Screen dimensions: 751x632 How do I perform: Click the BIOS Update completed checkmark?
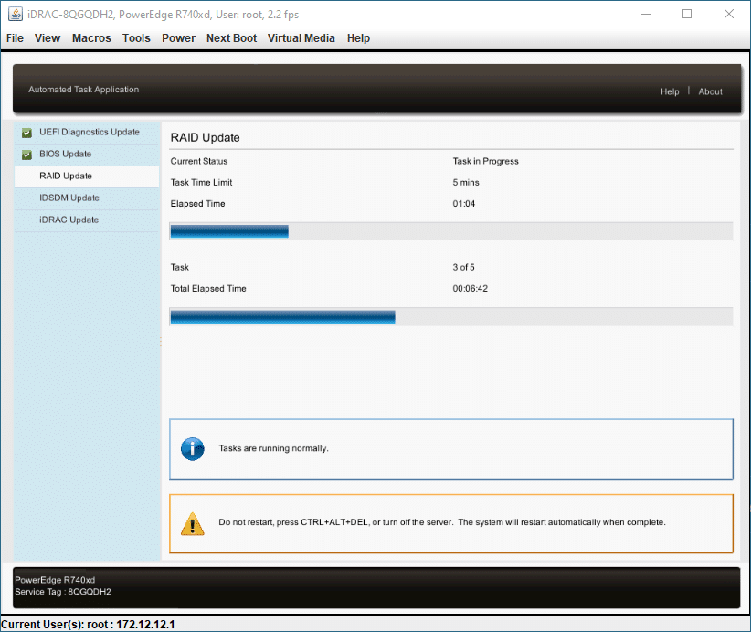tap(26, 155)
